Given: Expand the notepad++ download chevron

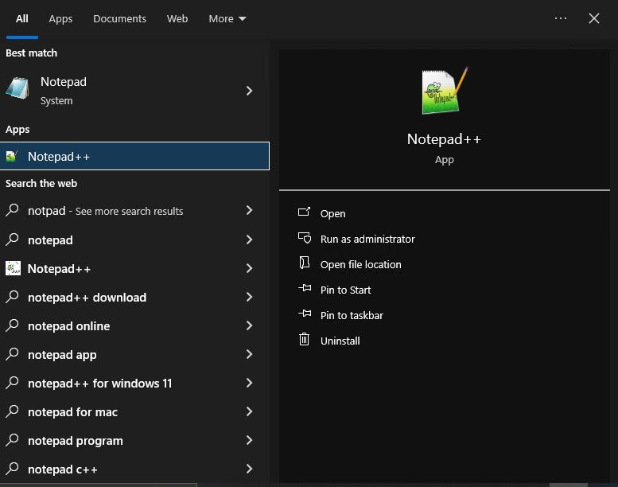Looking at the screenshot, I should (x=249, y=297).
